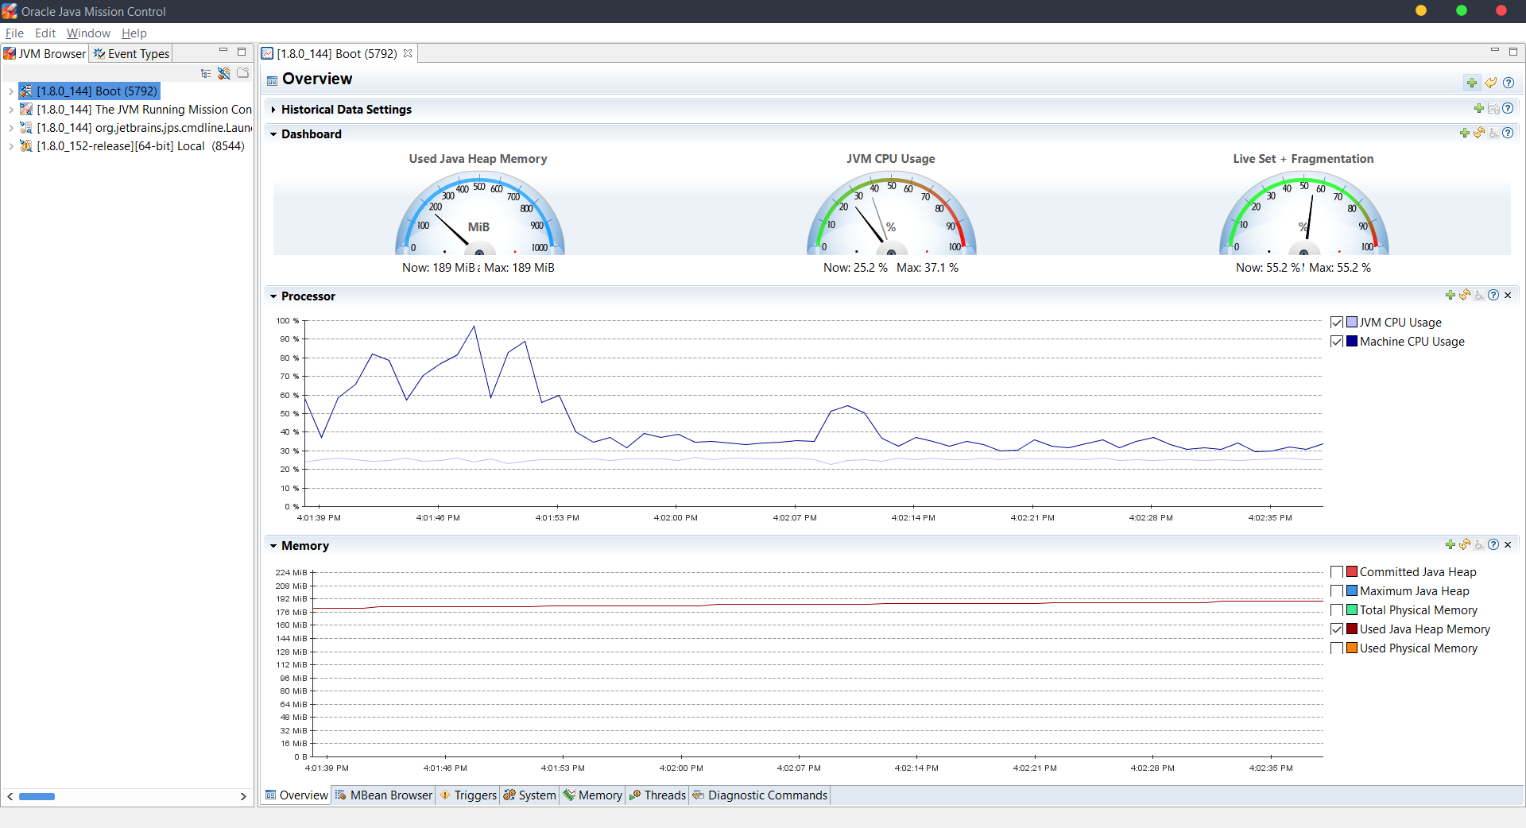Close the Boot (5792) editor tab
The height and width of the screenshot is (828, 1526).
tap(408, 53)
